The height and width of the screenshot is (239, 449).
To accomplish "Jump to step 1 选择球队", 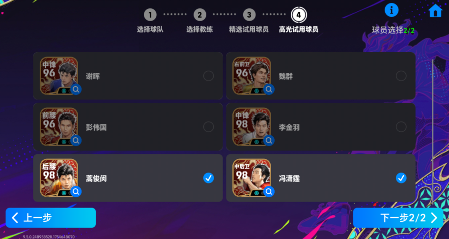I will pos(150,20).
